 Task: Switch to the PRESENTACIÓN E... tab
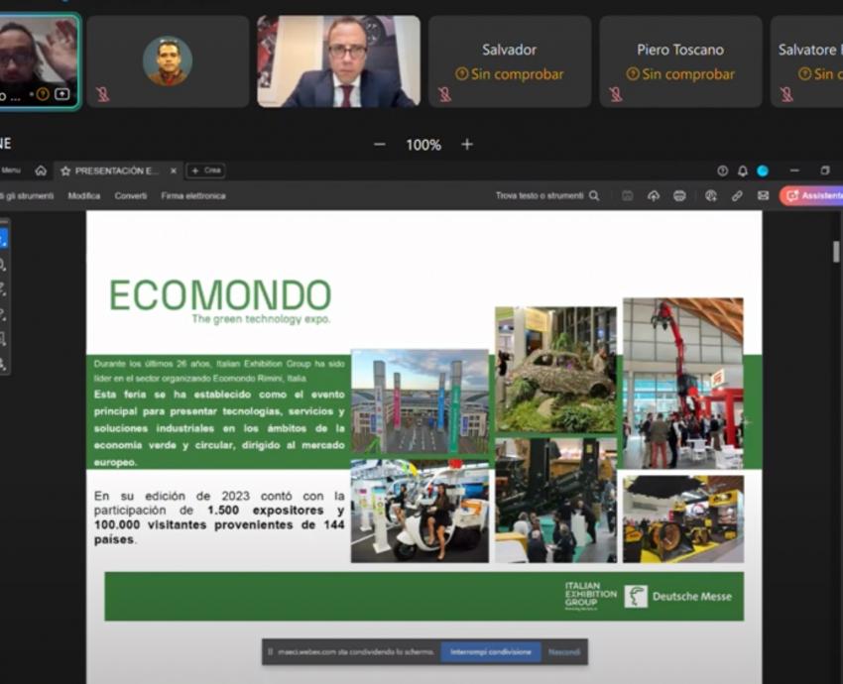pos(117,171)
